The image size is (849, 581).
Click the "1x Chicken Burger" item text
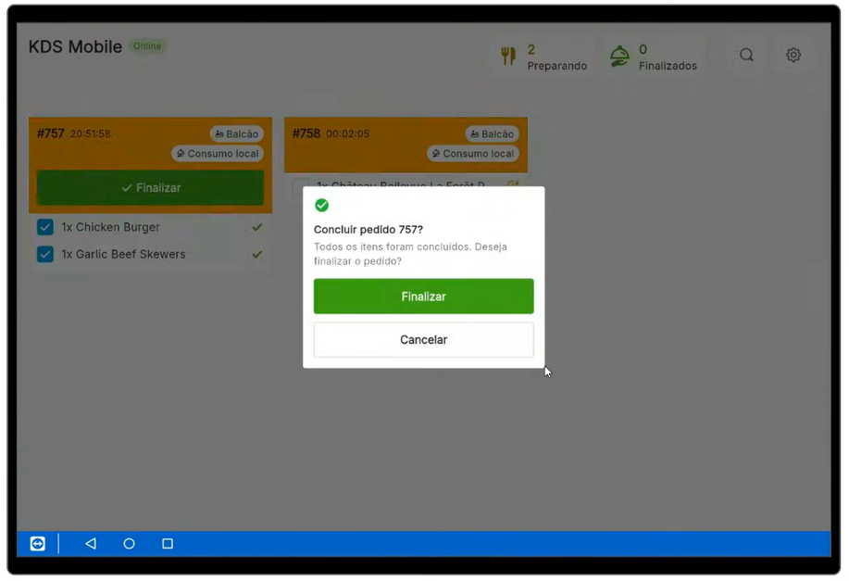(x=110, y=227)
